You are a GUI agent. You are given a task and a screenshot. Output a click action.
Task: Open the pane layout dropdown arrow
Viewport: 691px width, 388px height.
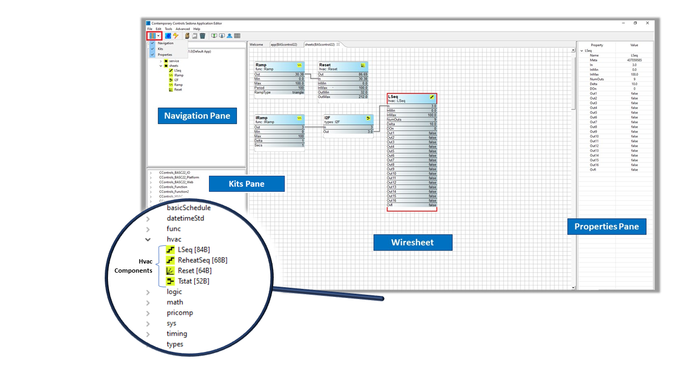tap(158, 36)
